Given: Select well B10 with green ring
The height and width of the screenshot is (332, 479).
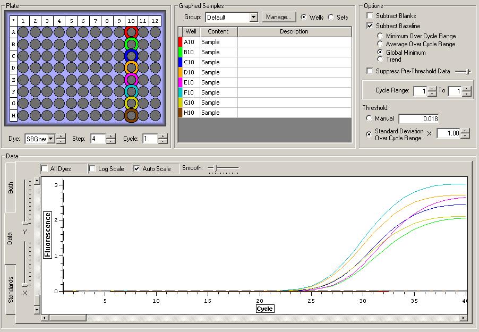Looking at the screenshot, I should tap(131, 44).
